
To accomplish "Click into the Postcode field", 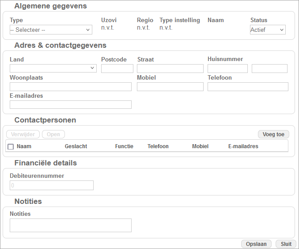I will point(117,69).
